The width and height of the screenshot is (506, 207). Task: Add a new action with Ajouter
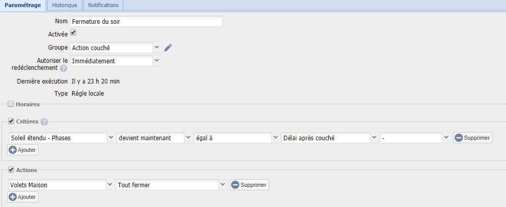[x=23, y=197]
